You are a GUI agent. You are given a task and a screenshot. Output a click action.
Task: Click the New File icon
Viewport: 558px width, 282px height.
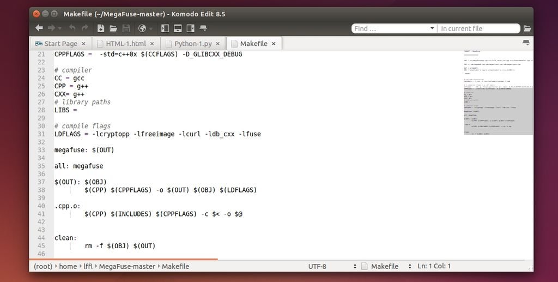click(101, 28)
